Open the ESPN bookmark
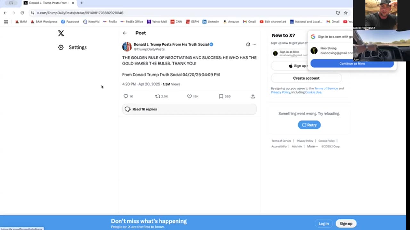Screen dimensions: 410x230 click(192, 22)
